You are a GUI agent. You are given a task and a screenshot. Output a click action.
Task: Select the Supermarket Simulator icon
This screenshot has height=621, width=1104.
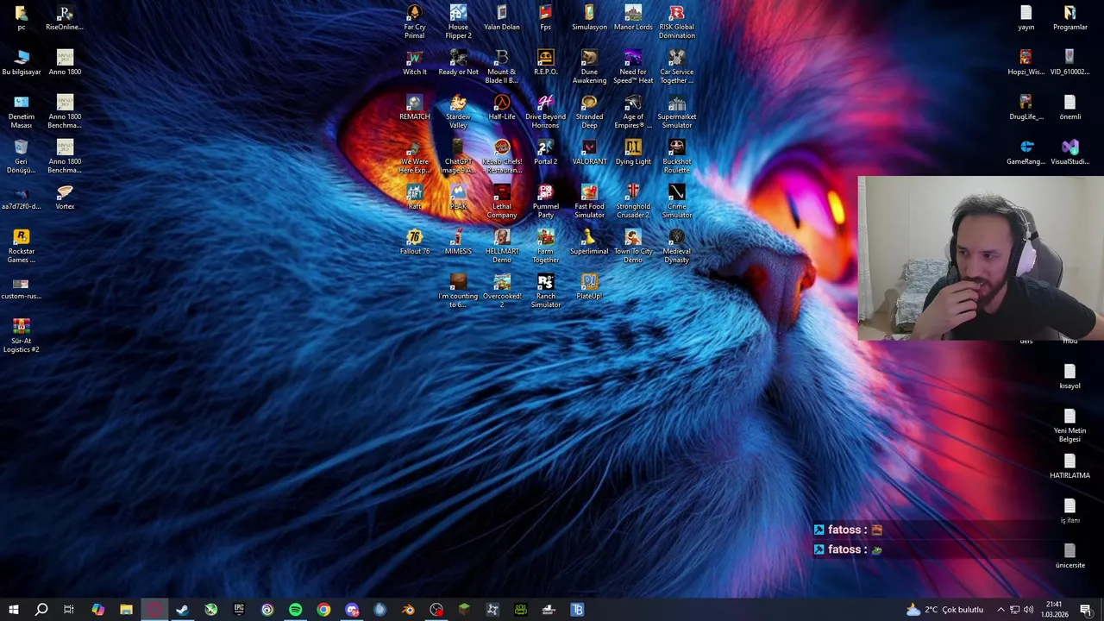tap(676, 111)
